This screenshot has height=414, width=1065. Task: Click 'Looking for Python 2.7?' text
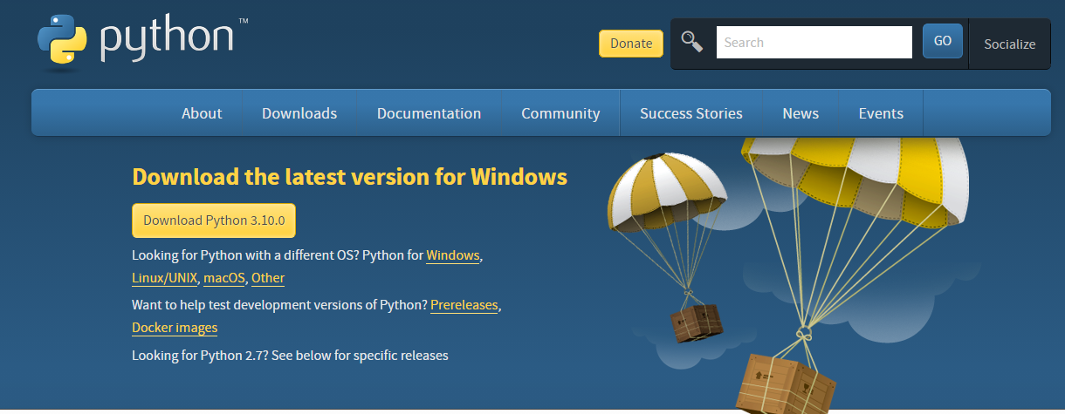[x=200, y=356]
